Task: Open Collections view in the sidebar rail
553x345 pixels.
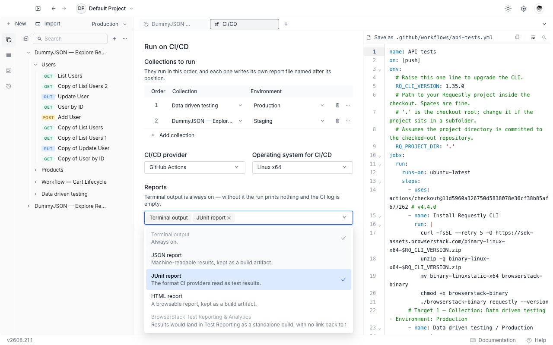Action: [x=9, y=40]
